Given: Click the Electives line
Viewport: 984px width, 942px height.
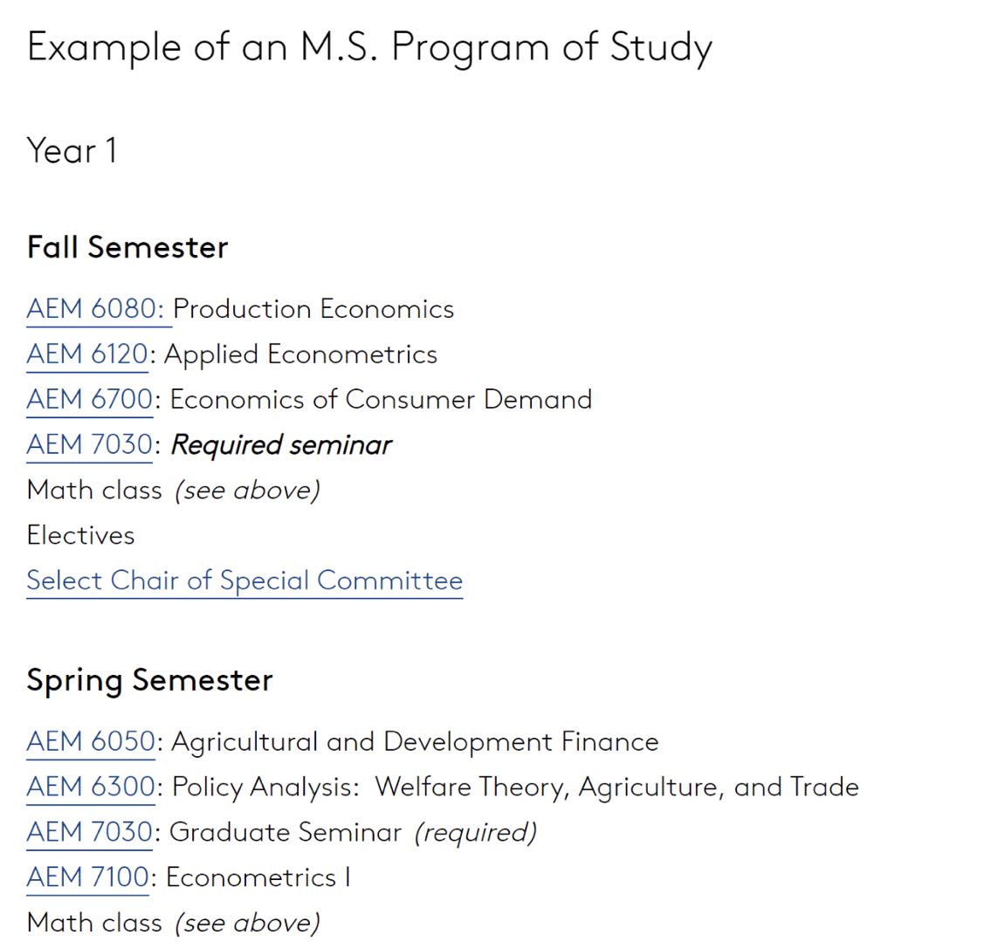Looking at the screenshot, I should click(81, 535).
